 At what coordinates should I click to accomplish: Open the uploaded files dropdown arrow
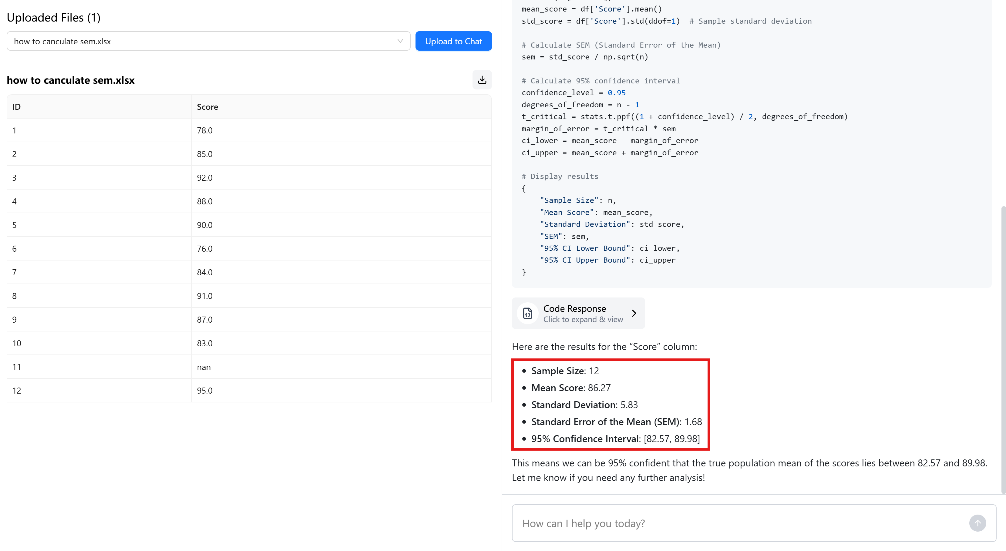pos(400,41)
